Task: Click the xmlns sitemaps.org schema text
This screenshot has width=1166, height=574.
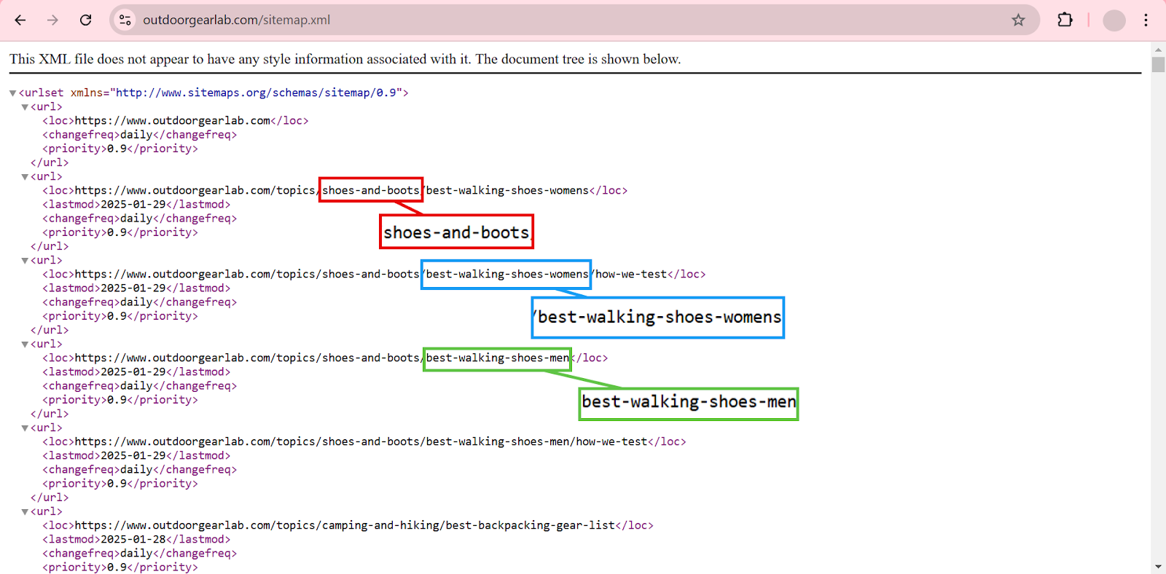Action: pos(256,93)
